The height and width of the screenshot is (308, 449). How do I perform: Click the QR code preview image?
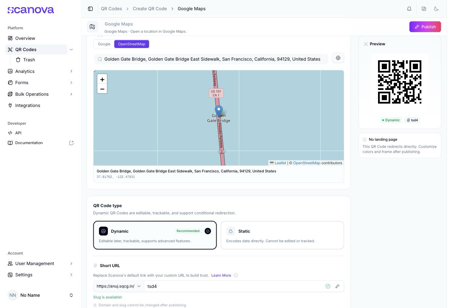(400, 82)
